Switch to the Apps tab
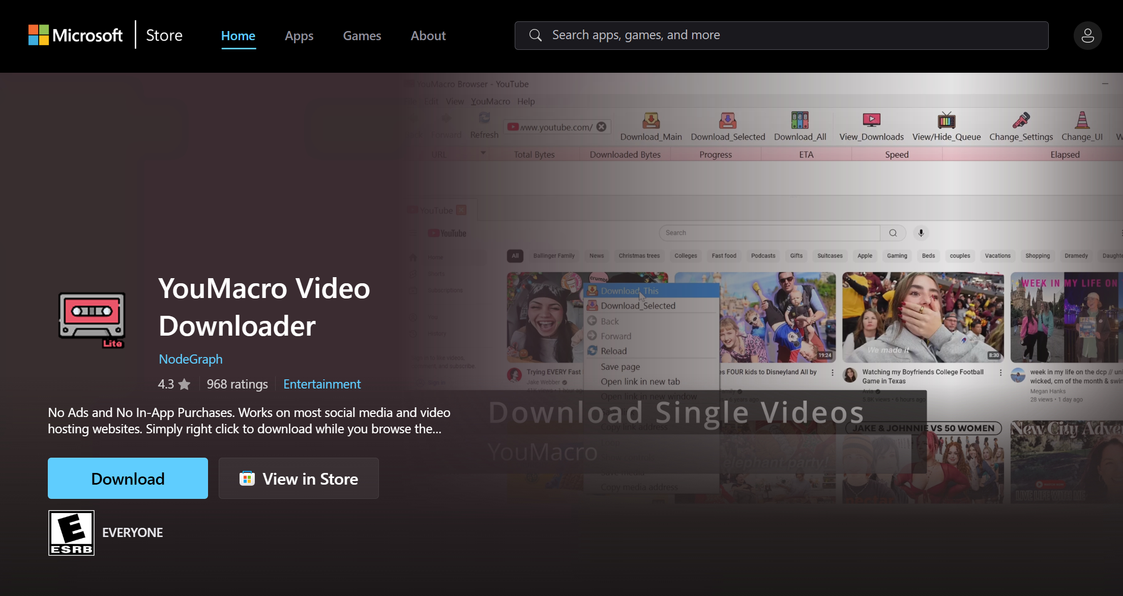The height and width of the screenshot is (596, 1123). point(299,35)
